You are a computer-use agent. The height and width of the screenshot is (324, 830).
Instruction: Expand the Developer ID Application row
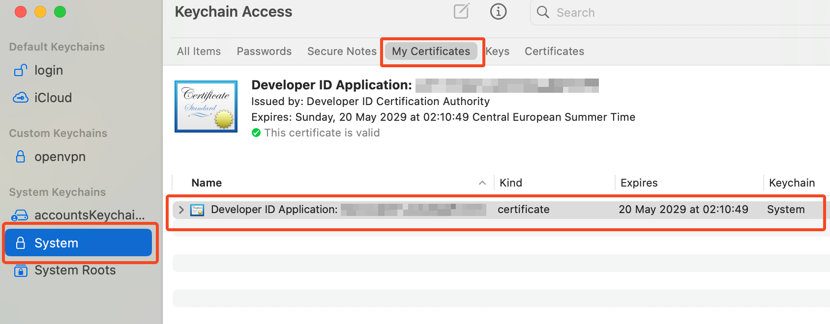pos(181,210)
